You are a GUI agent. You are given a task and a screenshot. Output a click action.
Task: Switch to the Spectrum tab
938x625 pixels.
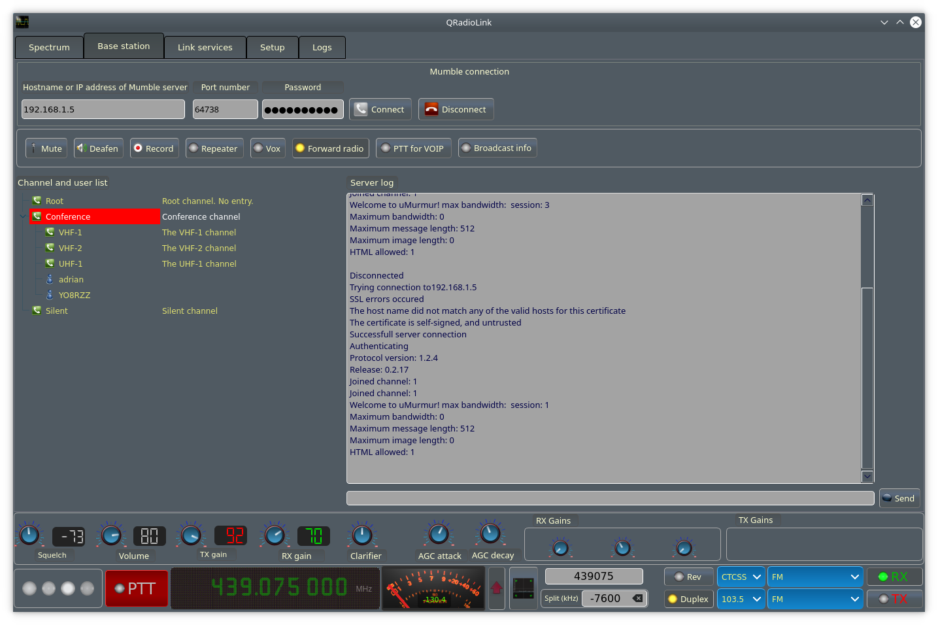pos(48,46)
